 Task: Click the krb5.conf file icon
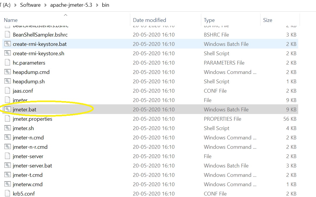click(8, 193)
